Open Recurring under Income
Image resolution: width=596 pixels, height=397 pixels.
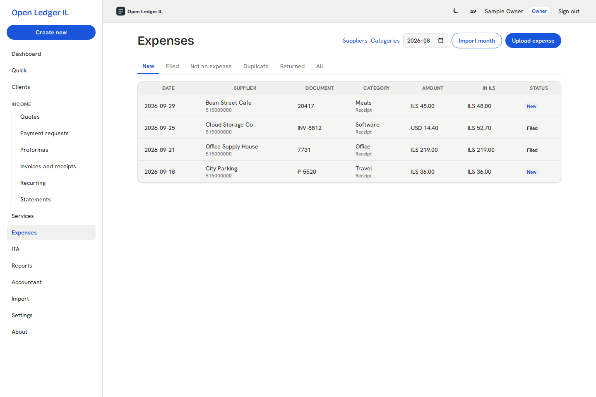[55, 183]
